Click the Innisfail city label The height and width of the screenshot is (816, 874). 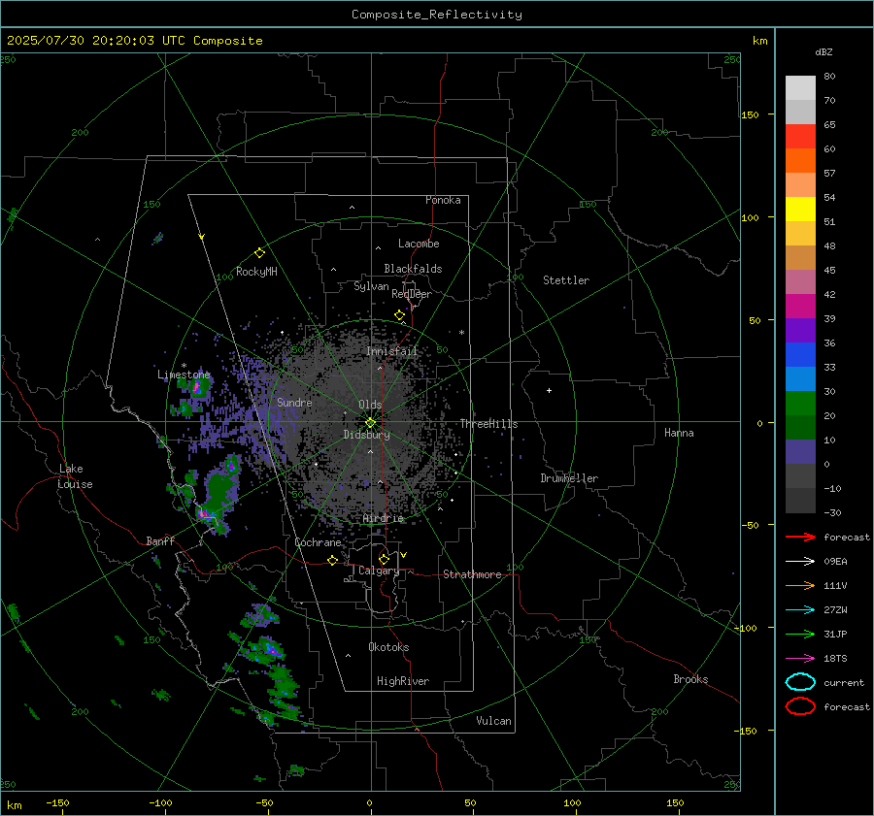[x=392, y=351]
